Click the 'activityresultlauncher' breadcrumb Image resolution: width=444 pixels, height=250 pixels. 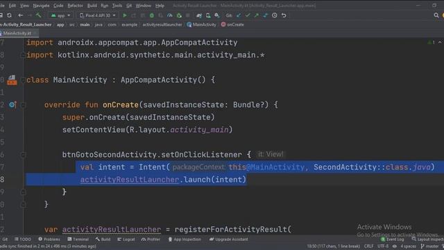[x=162, y=25]
